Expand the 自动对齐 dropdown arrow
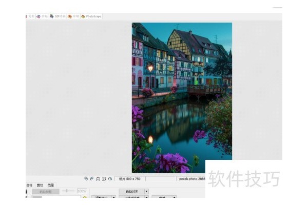The image size is (308, 205). (147, 192)
